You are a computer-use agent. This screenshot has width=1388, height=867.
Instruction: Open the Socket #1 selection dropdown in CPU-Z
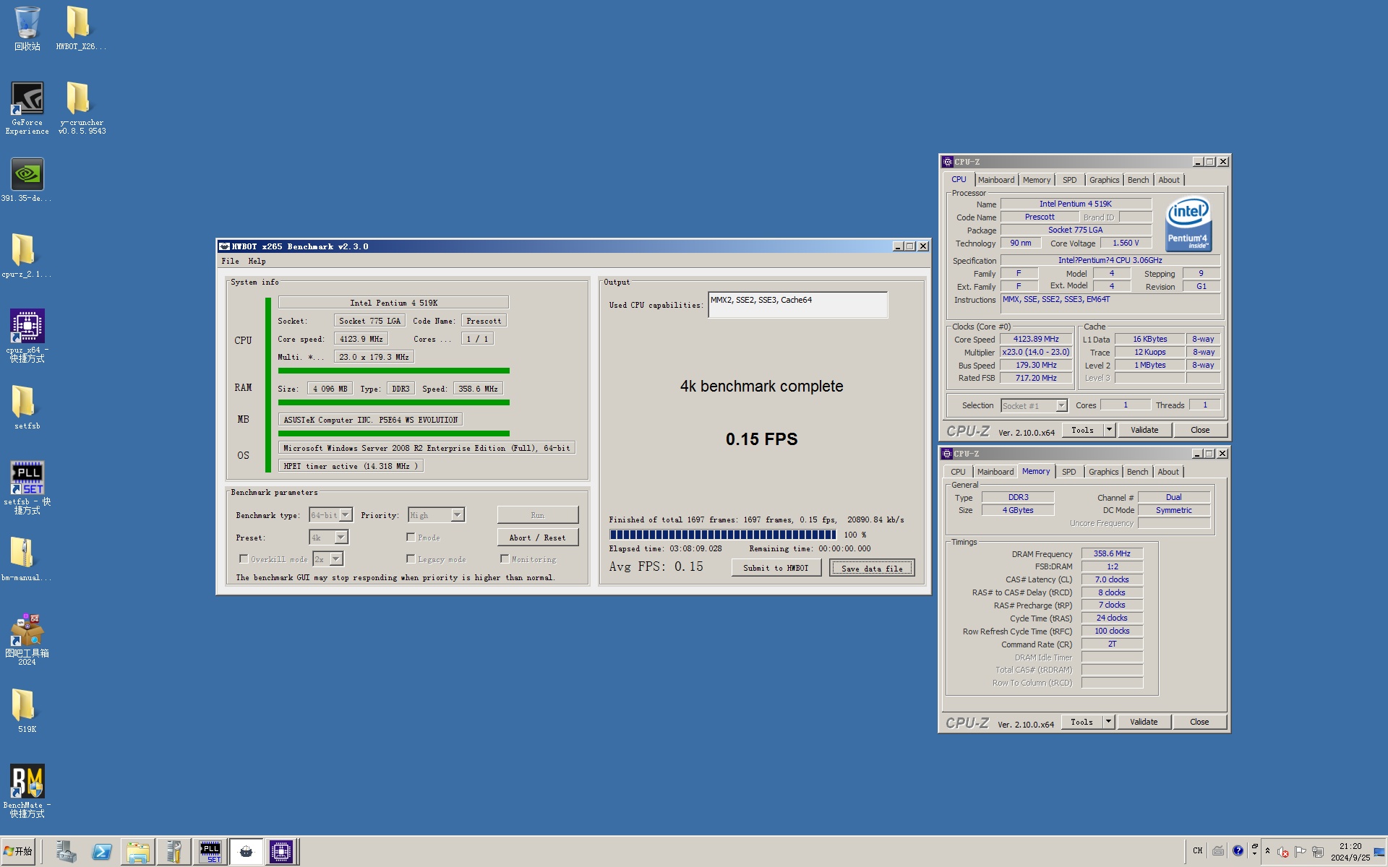1061,406
